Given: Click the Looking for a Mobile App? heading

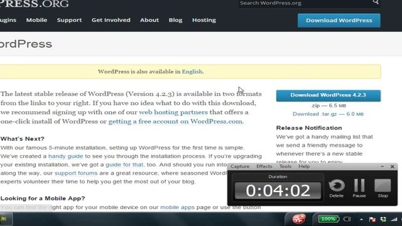Looking at the screenshot, I should click(x=43, y=198).
